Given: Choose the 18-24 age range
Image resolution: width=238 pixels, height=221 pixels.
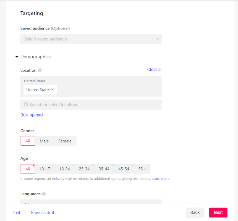Looking at the screenshot, I should [64, 169].
